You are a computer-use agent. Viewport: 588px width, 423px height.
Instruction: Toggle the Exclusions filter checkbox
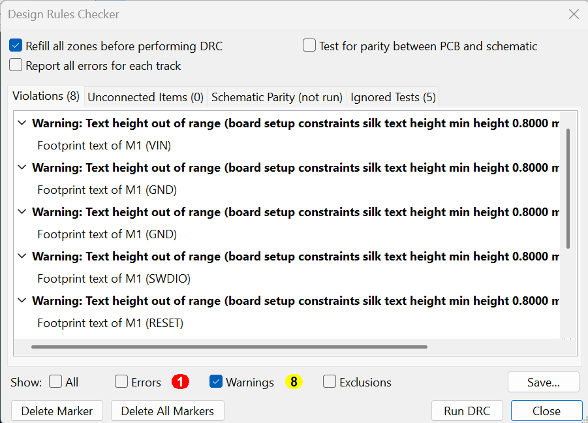pyautogui.click(x=330, y=382)
